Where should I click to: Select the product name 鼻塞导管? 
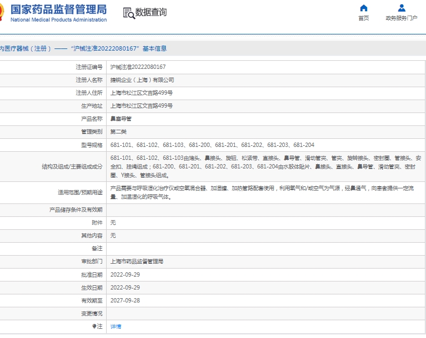pos(121,119)
